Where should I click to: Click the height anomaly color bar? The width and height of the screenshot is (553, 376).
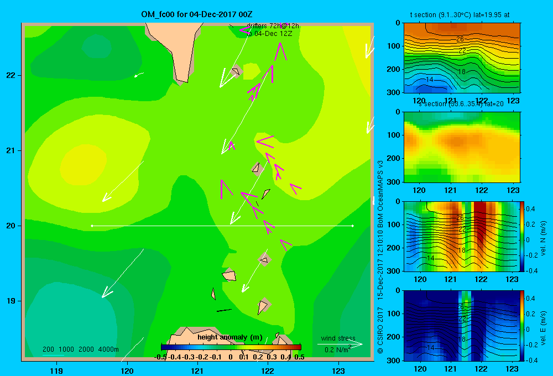(x=231, y=347)
